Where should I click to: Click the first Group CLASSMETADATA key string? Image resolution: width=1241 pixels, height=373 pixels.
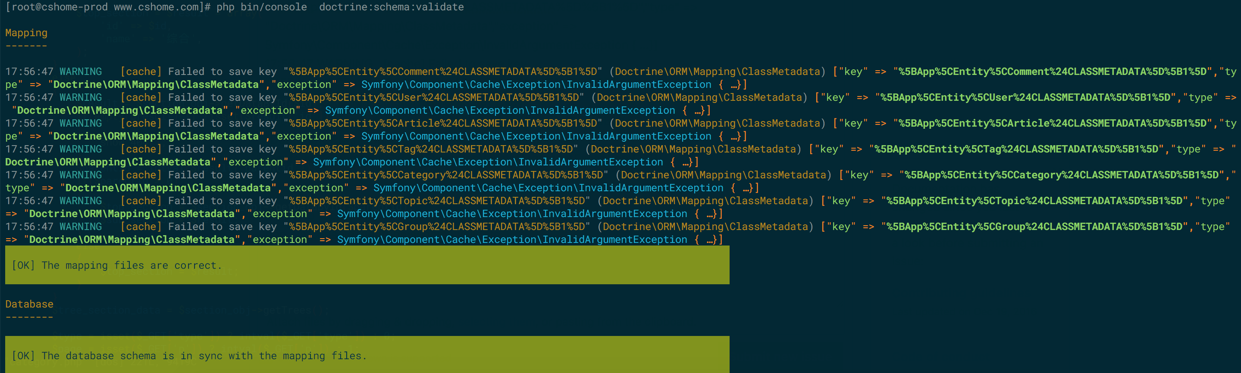coord(436,227)
